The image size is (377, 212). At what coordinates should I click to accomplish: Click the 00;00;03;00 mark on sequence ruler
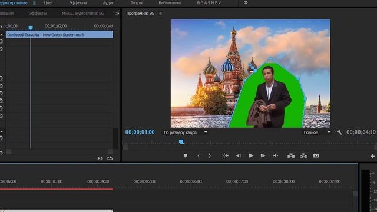pyautogui.click(x=52, y=181)
